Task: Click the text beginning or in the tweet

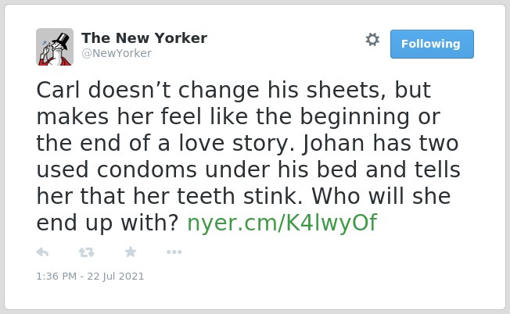Action: tap(370, 117)
